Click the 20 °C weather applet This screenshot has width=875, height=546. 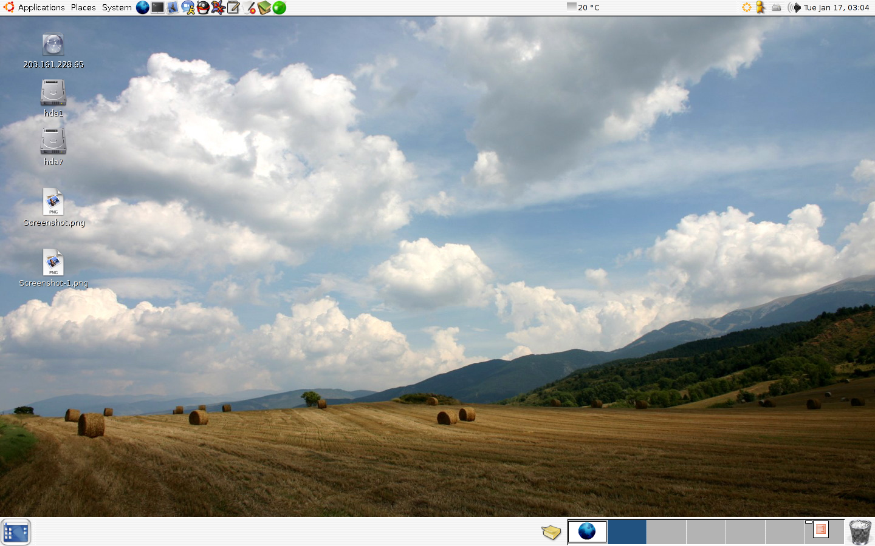click(x=583, y=7)
